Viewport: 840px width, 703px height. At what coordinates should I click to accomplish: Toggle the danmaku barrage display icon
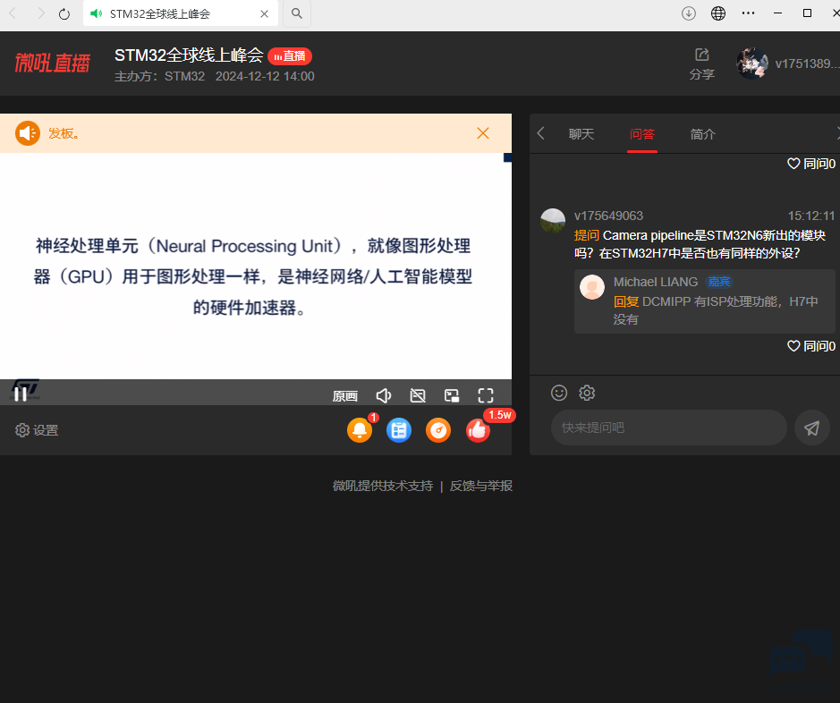point(418,395)
